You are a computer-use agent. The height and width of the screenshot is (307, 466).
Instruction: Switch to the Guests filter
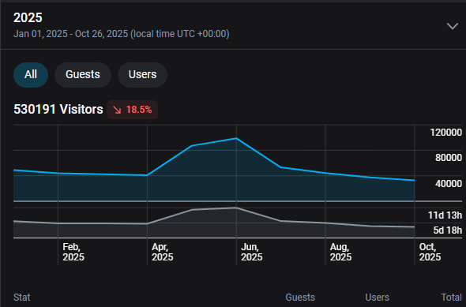tap(83, 74)
